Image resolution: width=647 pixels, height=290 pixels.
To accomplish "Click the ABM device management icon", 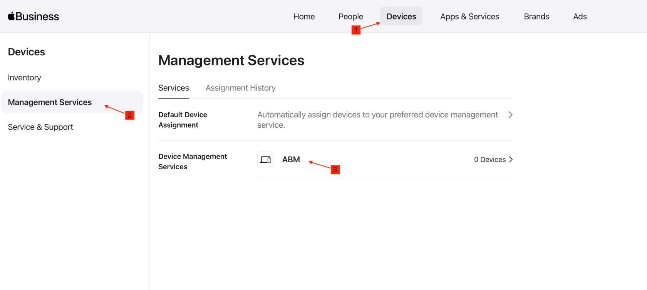I will pos(265,159).
